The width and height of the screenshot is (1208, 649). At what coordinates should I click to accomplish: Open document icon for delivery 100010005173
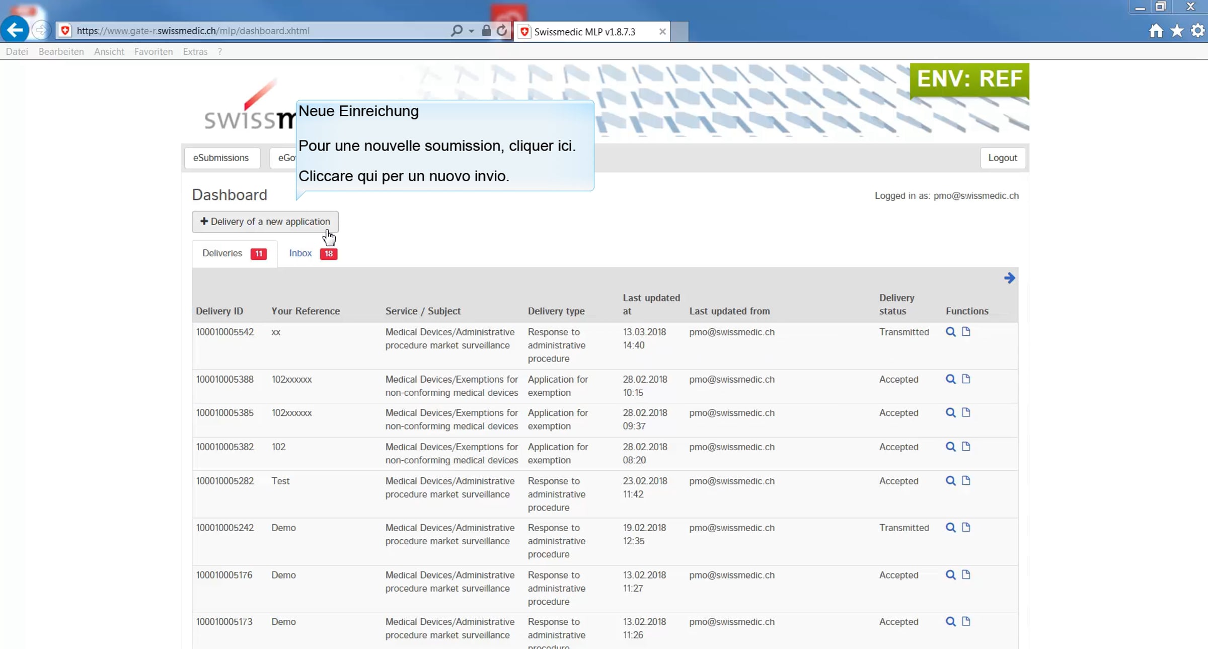pos(966,621)
